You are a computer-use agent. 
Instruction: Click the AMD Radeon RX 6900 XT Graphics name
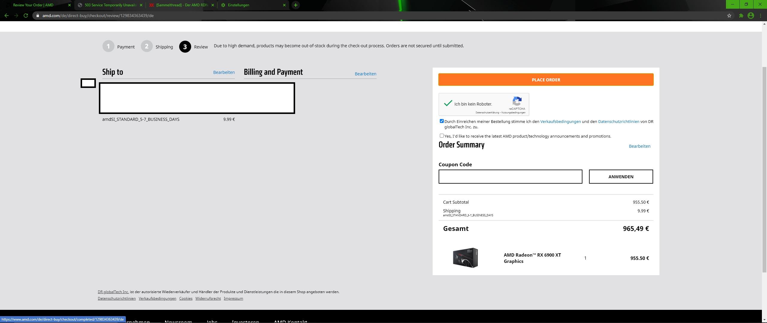(532, 258)
